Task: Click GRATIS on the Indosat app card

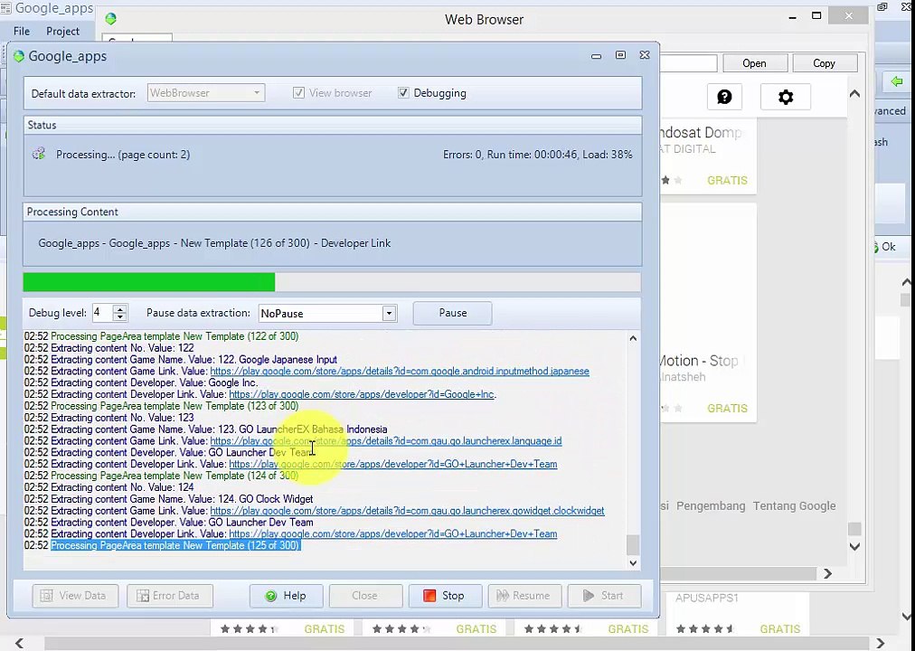Action: click(x=727, y=180)
